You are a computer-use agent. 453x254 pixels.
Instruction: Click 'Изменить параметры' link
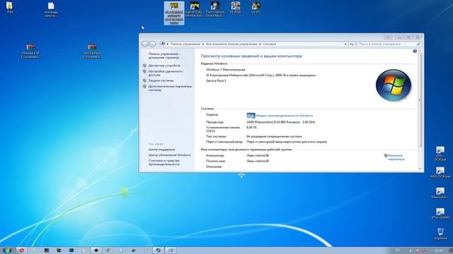396,157
